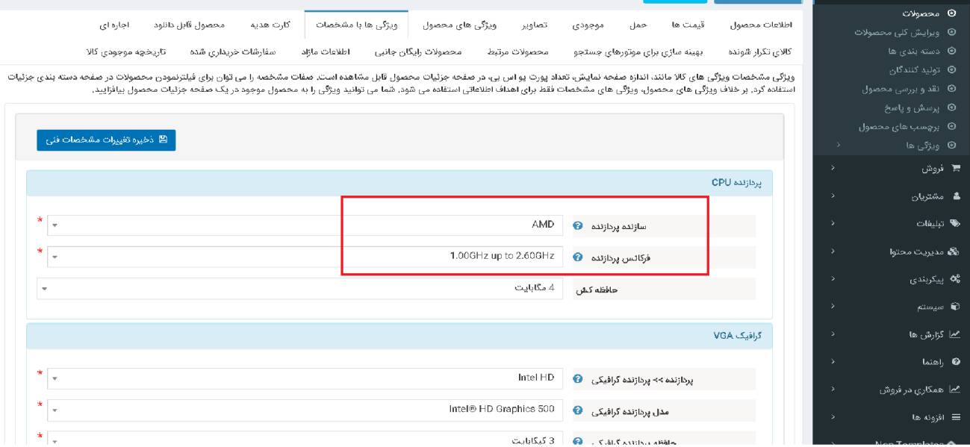Click the پیکربندی gears icon

pyautogui.click(x=954, y=280)
